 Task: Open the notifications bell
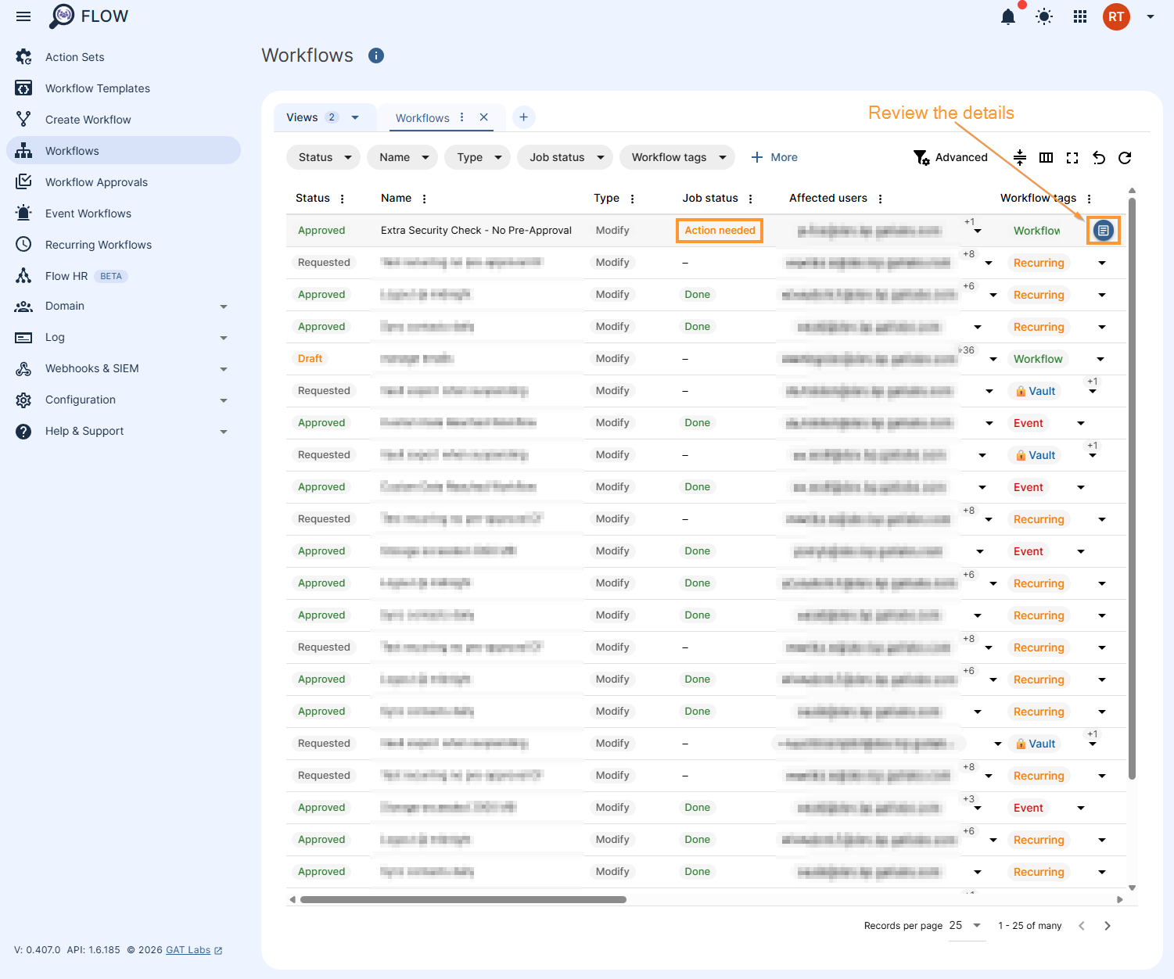pos(1008,16)
